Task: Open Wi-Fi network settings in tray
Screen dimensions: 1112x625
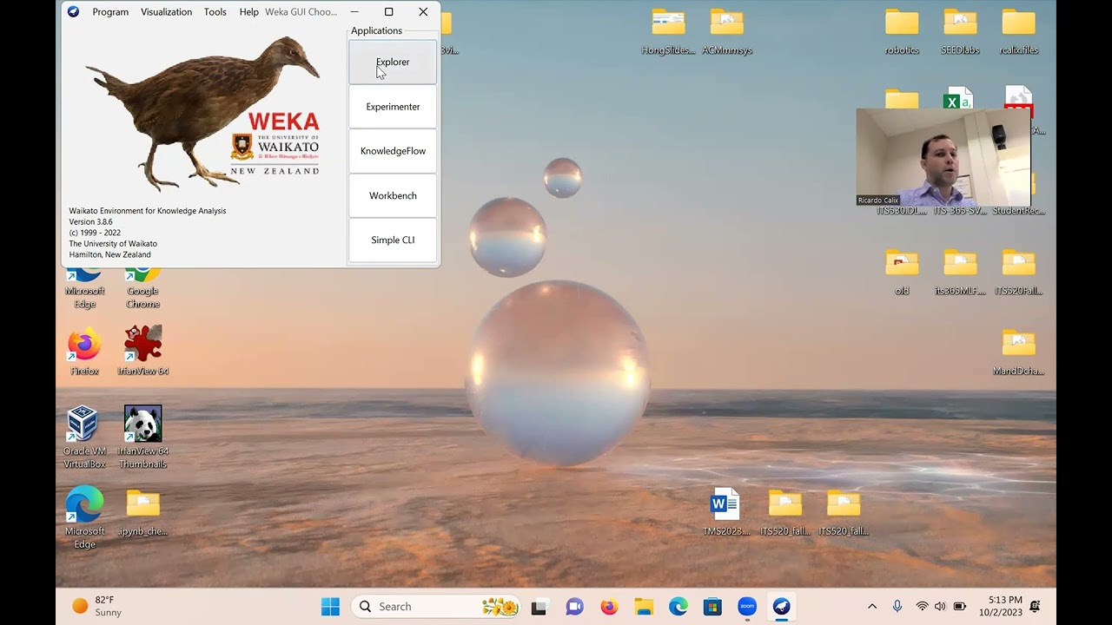Action: point(922,607)
